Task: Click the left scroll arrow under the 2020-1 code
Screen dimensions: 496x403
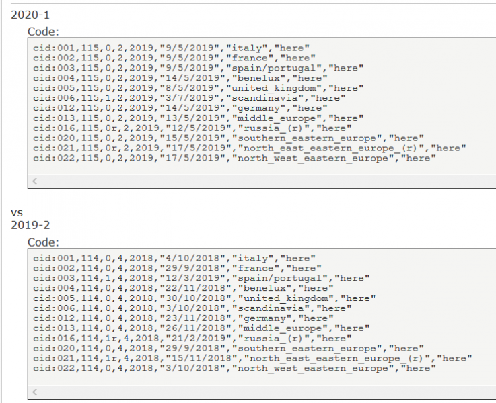Action: point(35,180)
